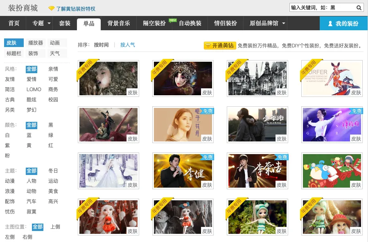Open the couple embracing skyline skin
The width and height of the screenshot is (368, 242).
pos(257,125)
